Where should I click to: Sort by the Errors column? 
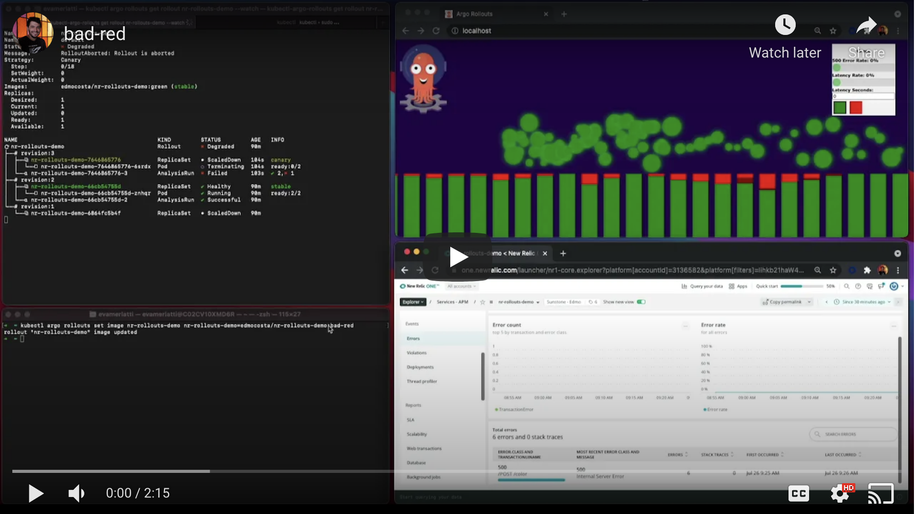pos(678,455)
